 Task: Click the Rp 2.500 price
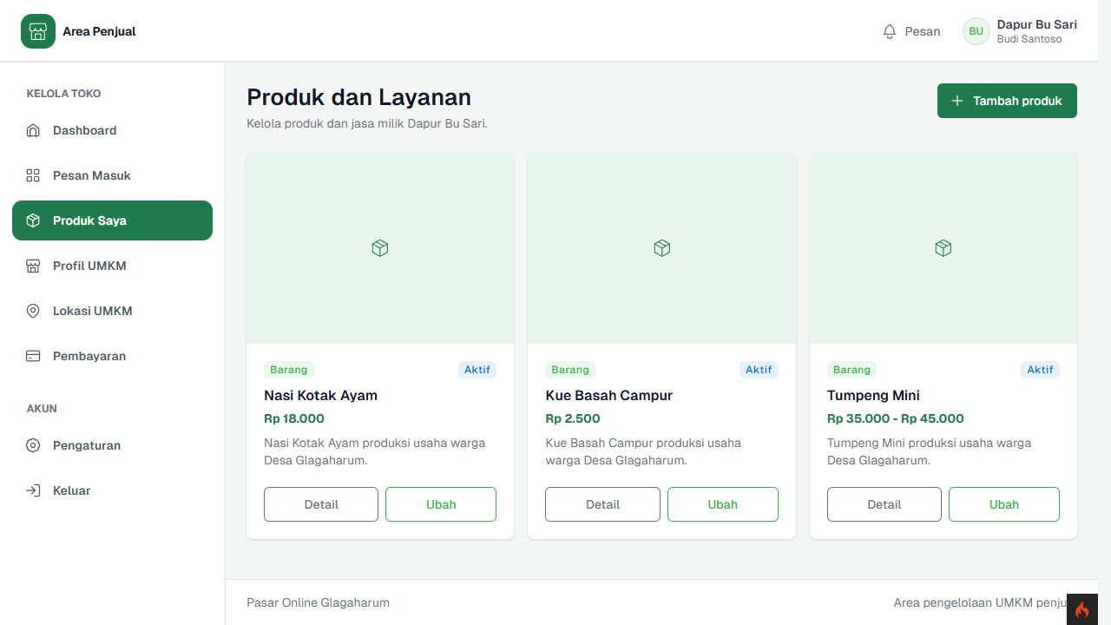click(x=573, y=418)
